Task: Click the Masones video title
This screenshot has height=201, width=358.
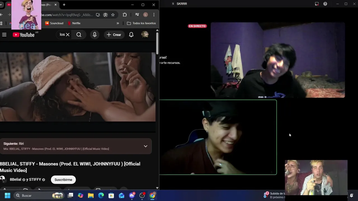Action: (x=70, y=167)
